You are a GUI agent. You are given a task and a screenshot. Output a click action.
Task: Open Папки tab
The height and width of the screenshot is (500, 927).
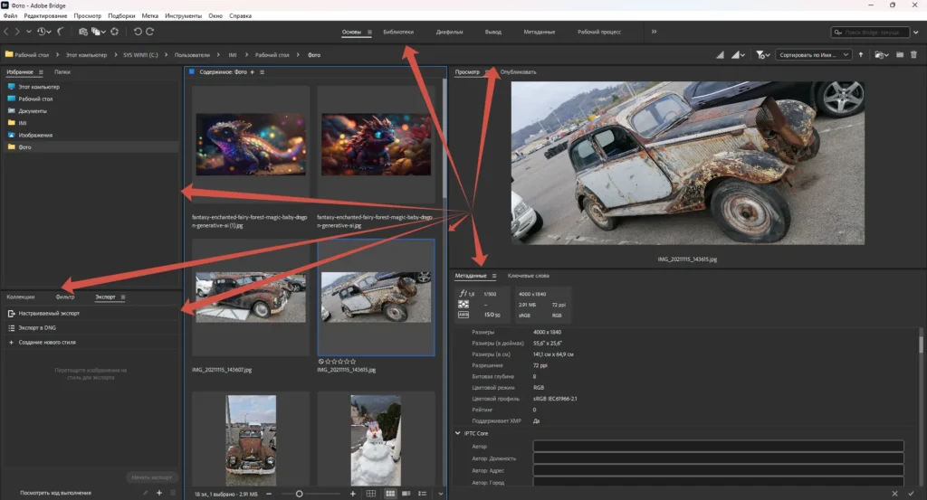click(x=62, y=72)
